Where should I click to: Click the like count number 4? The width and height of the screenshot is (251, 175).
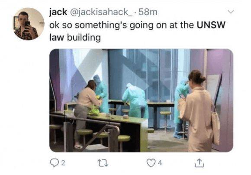(160, 163)
